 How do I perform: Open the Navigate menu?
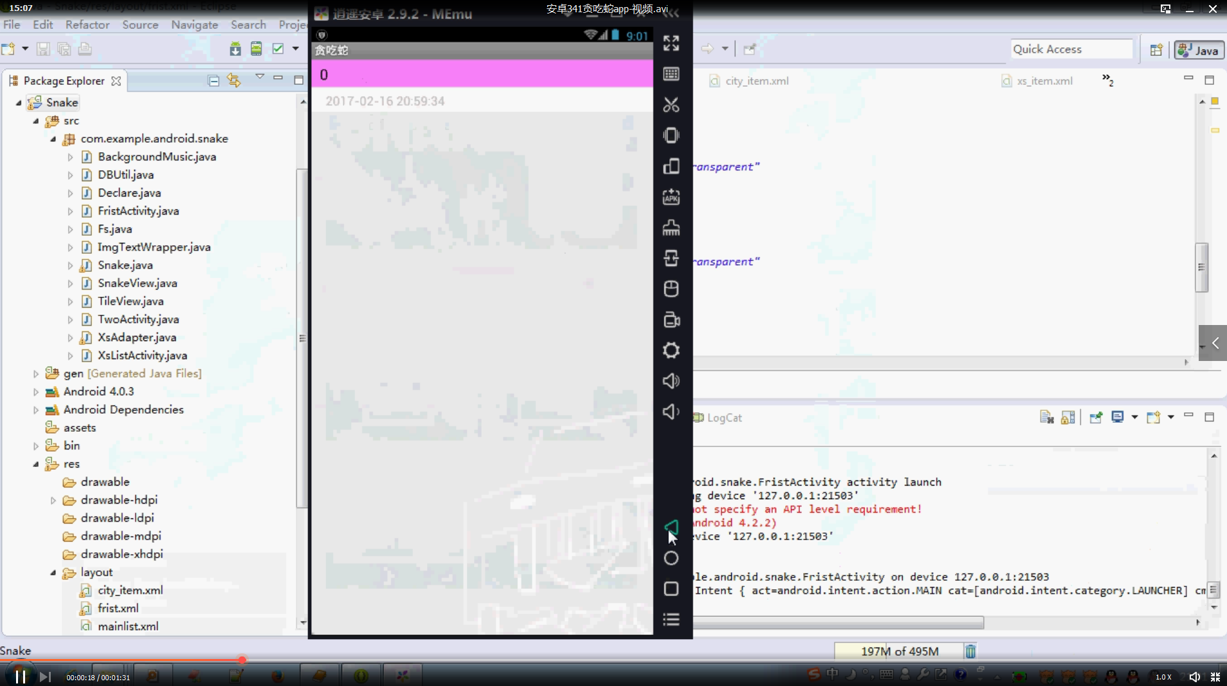click(x=194, y=24)
